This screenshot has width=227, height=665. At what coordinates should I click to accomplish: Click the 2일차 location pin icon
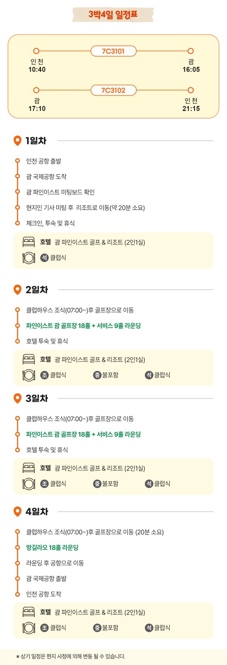point(17,290)
